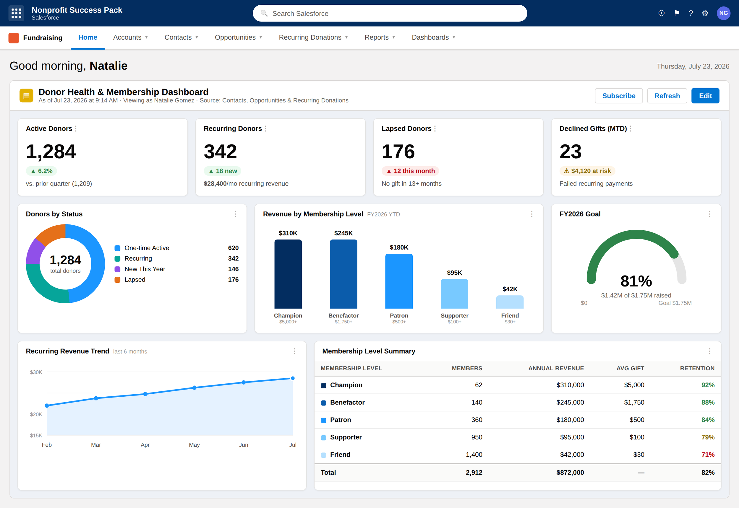The image size is (739, 508).
Task: Click the 12 this month badge
Action: pos(410,171)
